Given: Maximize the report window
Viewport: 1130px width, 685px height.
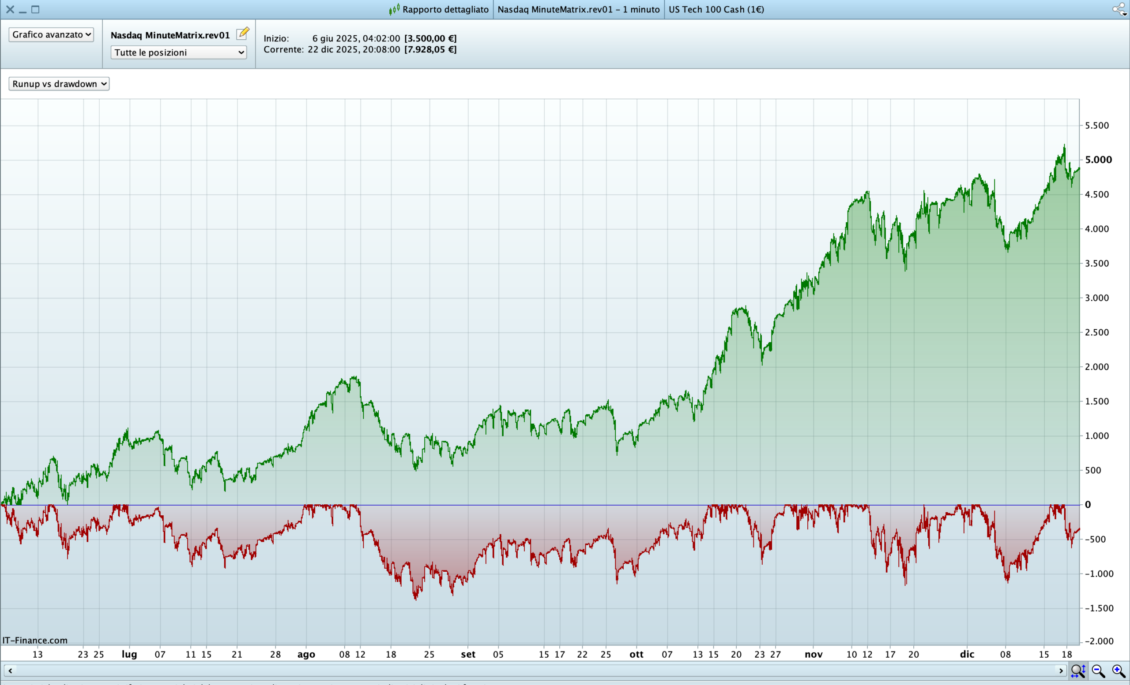Looking at the screenshot, I should [35, 9].
